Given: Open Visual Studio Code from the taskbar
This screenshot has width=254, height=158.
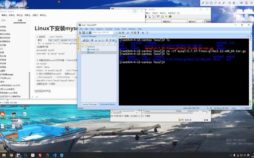Looking at the screenshot, I should point(54,155).
